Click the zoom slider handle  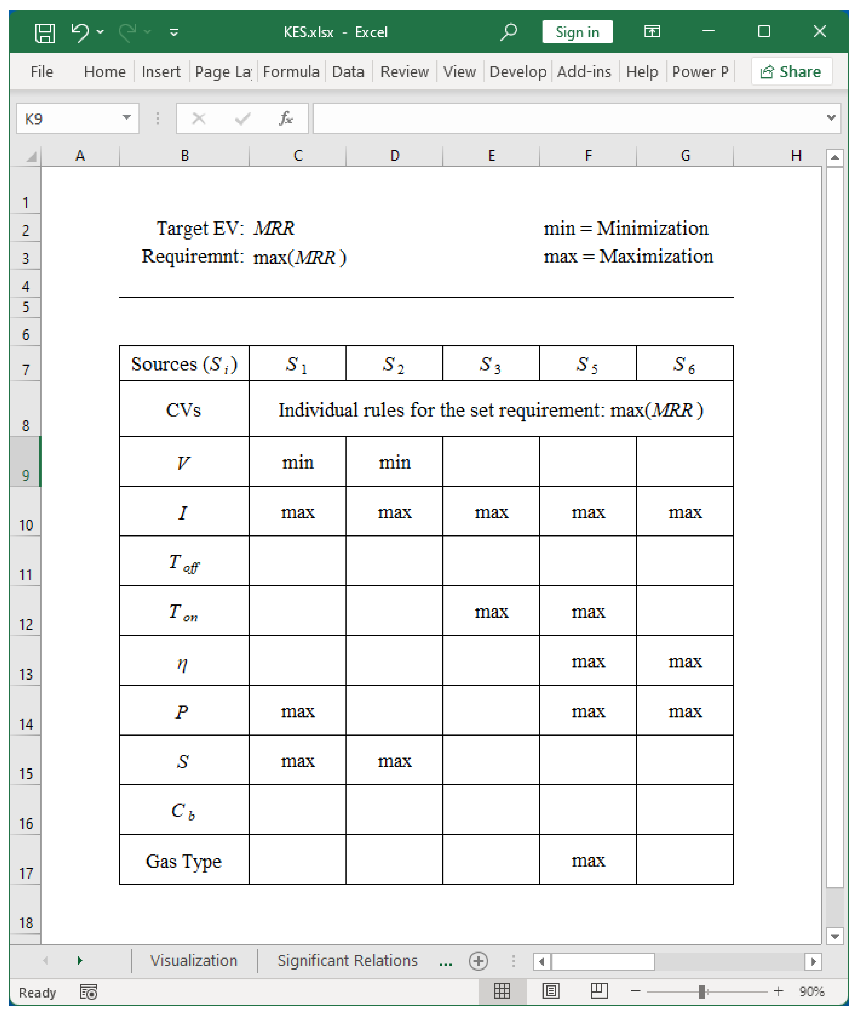point(701,991)
